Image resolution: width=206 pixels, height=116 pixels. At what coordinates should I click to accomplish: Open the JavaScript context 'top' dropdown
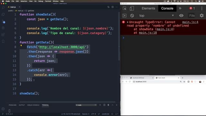point(156,15)
